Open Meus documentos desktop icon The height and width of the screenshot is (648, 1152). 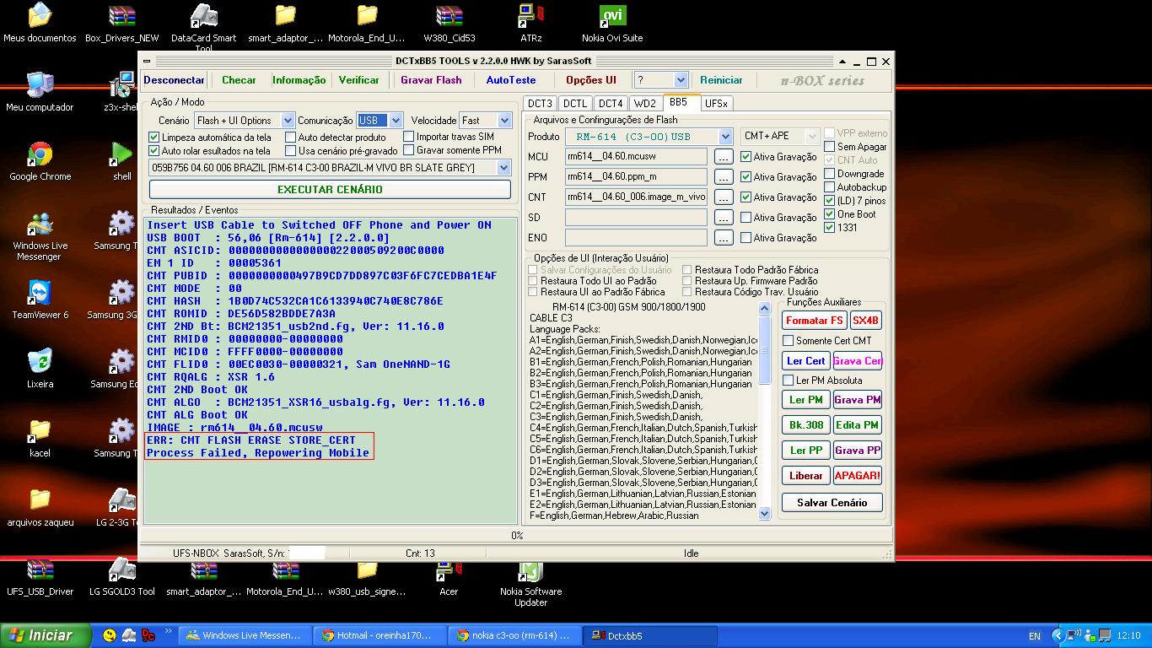click(40, 23)
